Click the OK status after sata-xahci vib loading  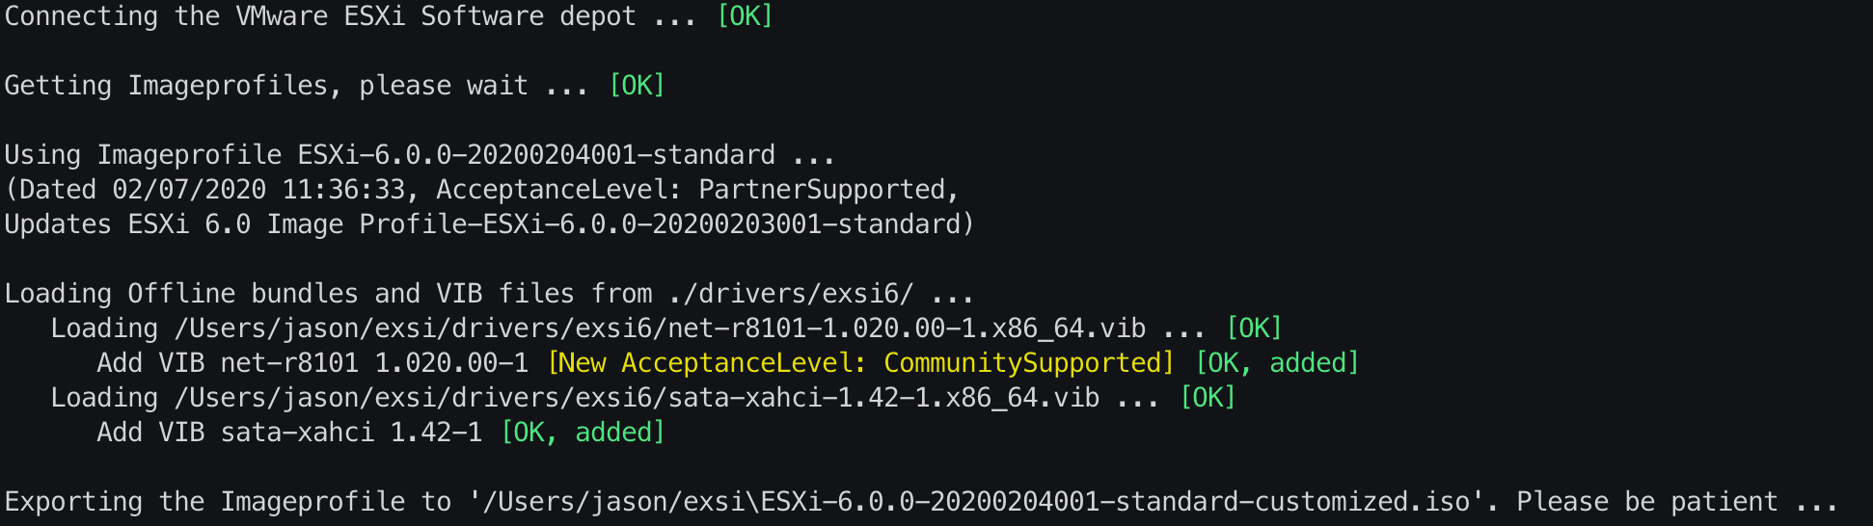(1208, 398)
